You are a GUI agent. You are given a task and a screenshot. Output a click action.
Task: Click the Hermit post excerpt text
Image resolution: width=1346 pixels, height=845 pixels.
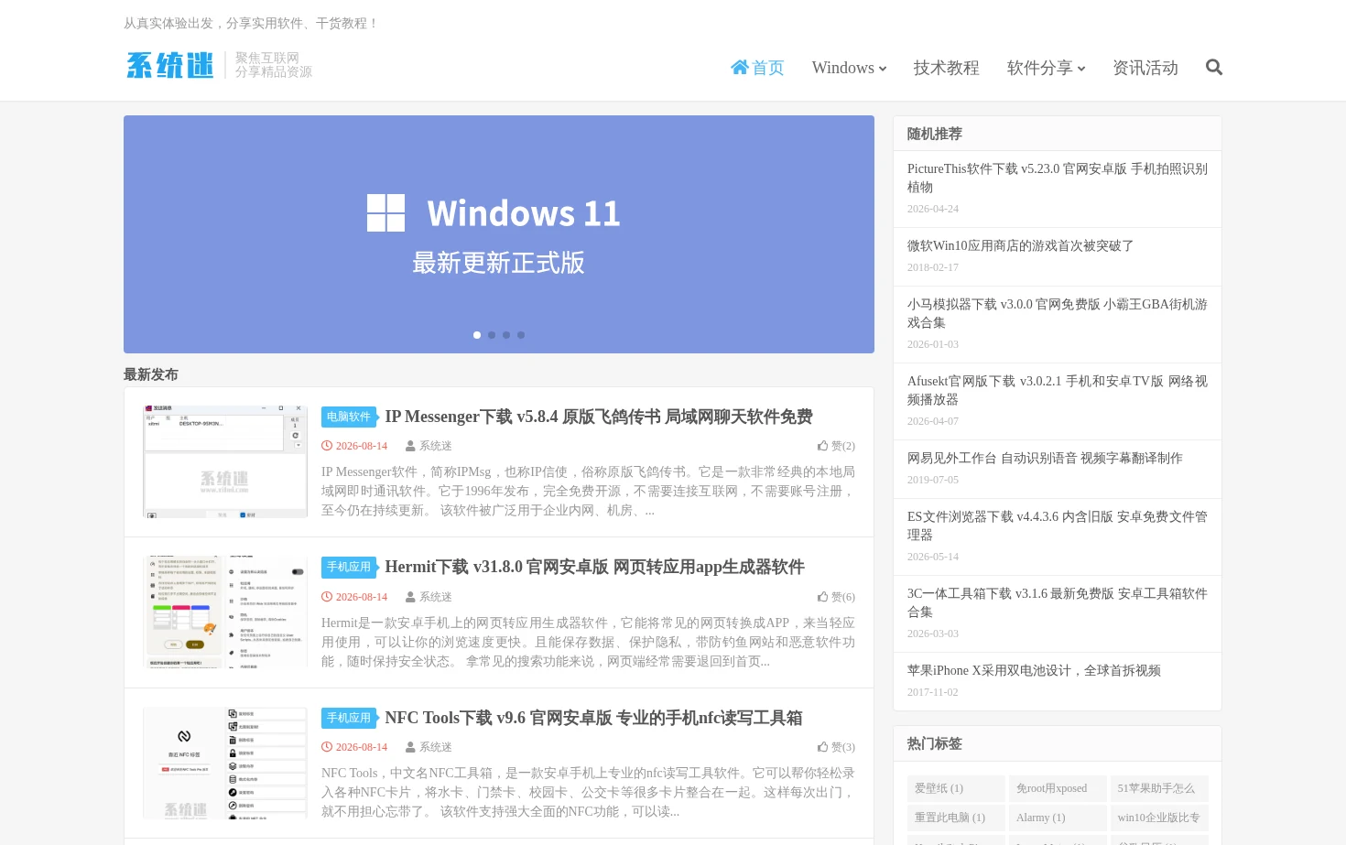point(589,642)
